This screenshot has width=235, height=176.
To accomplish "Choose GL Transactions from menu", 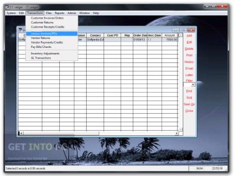I will coord(52,58).
